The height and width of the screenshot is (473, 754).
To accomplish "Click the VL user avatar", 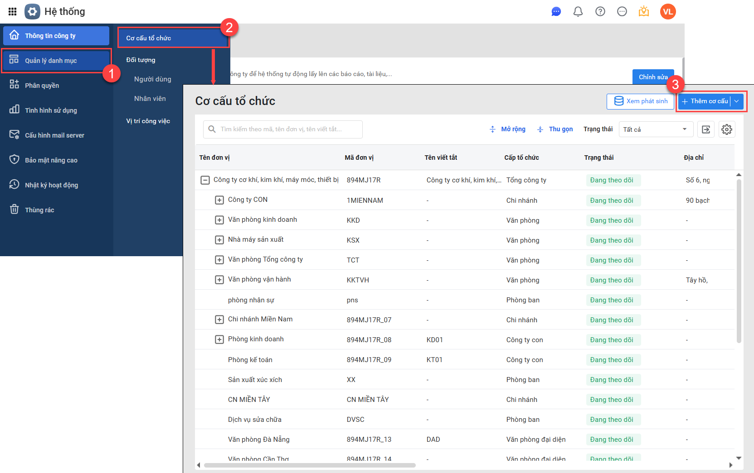I will 667,11.
